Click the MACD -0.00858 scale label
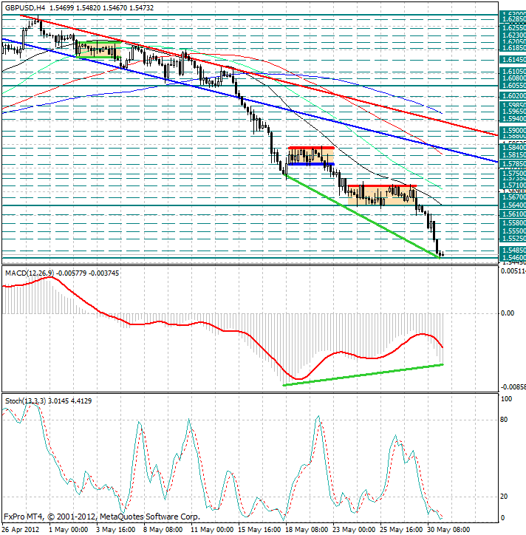This screenshot has height=535, width=526. point(513,387)
